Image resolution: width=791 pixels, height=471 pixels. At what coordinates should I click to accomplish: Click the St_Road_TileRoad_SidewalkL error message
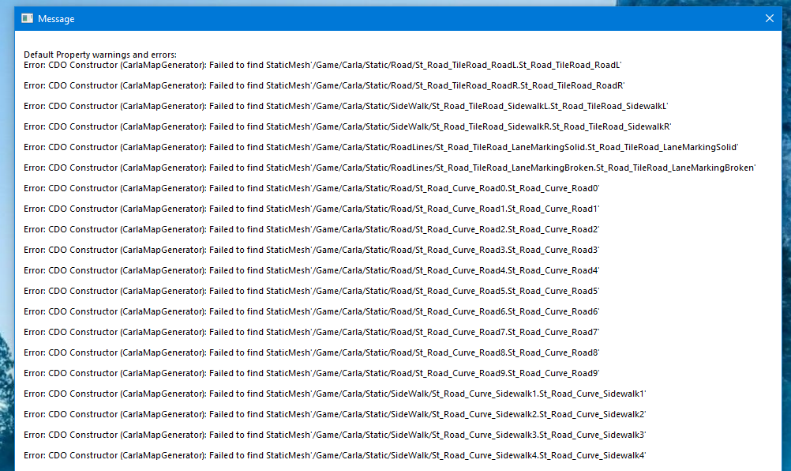click(x=347, y=106)
